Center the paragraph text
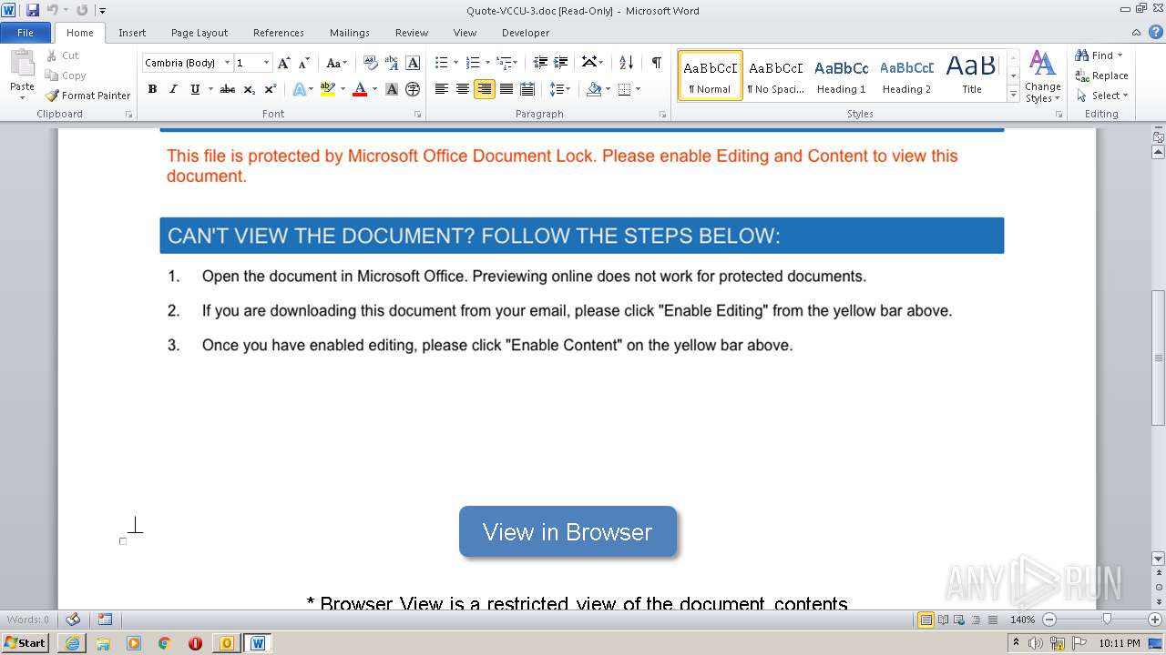The height and width of the screenshot is (655, 1166). coord(463,89)
